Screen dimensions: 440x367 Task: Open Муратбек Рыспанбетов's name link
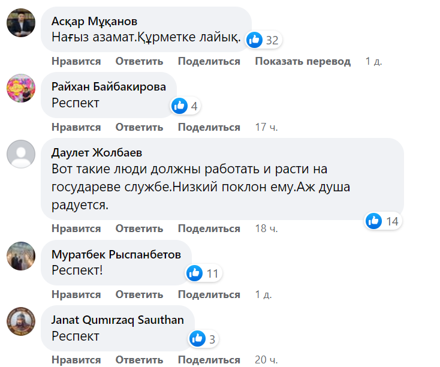[x=116, y=254]
